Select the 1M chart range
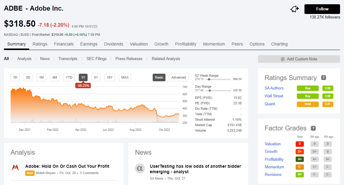The image size is (344, 185). tap(41, 77)
